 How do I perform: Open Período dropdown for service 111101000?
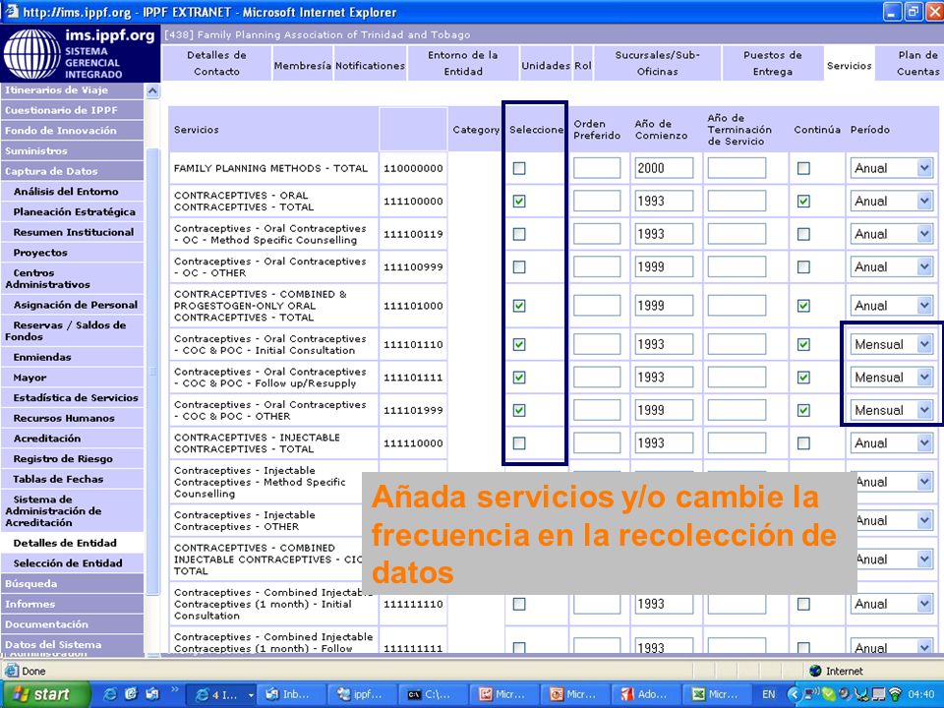(x=892, y=306)
